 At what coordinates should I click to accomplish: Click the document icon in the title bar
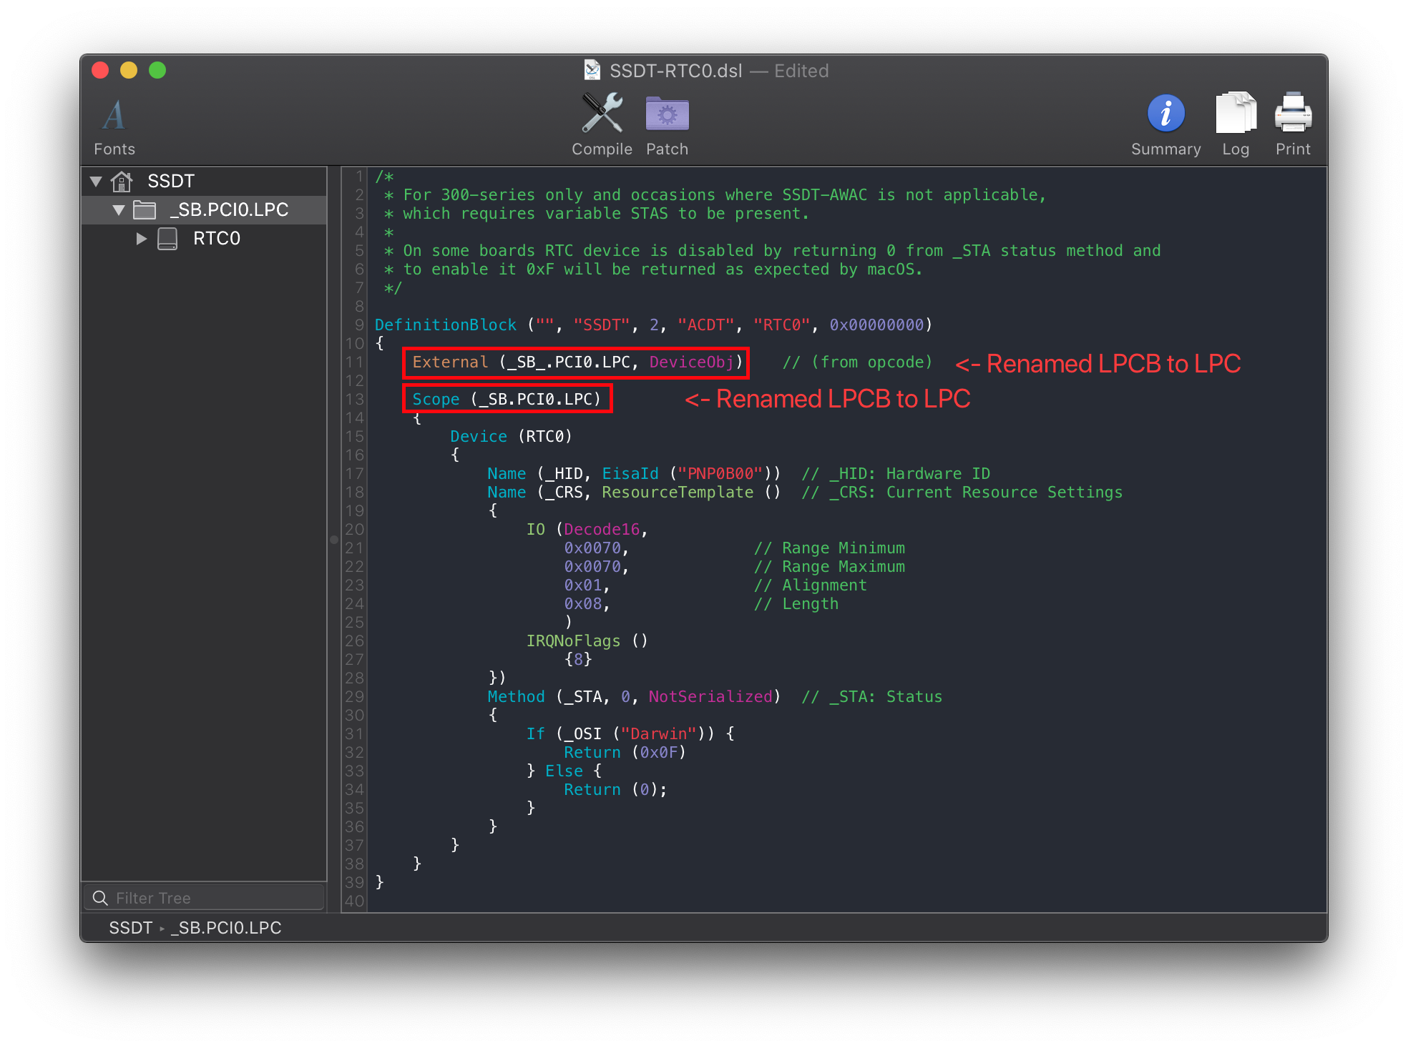(x=591, y=70)
